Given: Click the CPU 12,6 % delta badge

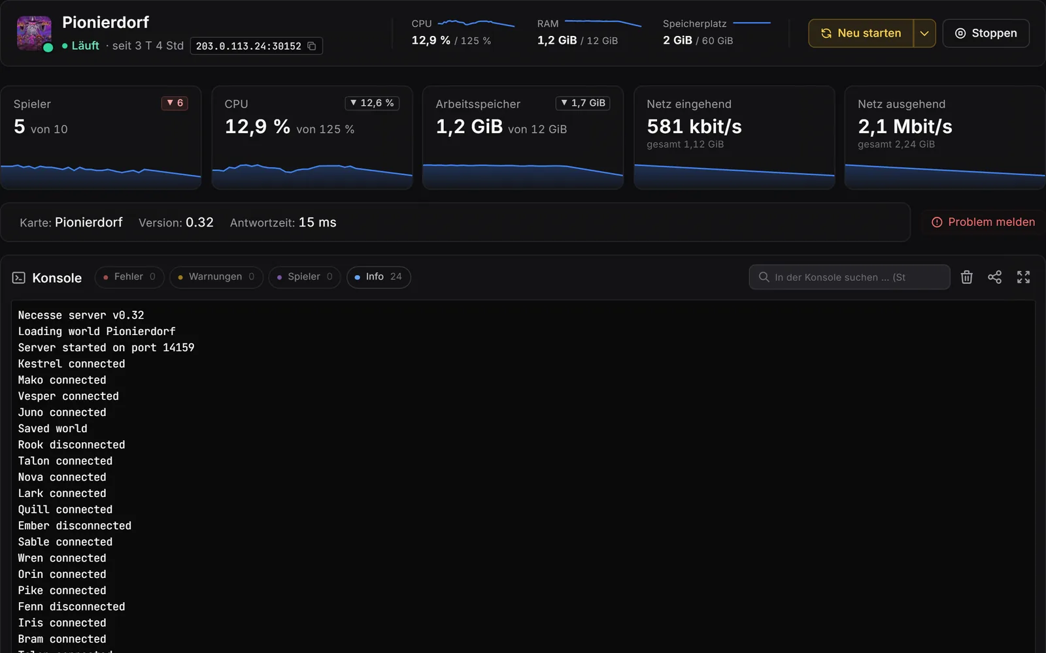Looking at the screenshot, I should coord(372,103).
